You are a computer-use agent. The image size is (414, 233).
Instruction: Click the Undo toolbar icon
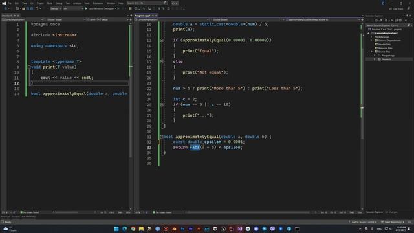point(38,8)
